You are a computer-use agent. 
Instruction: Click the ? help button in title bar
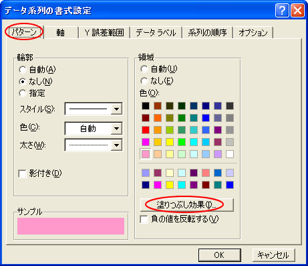point(282,11)
